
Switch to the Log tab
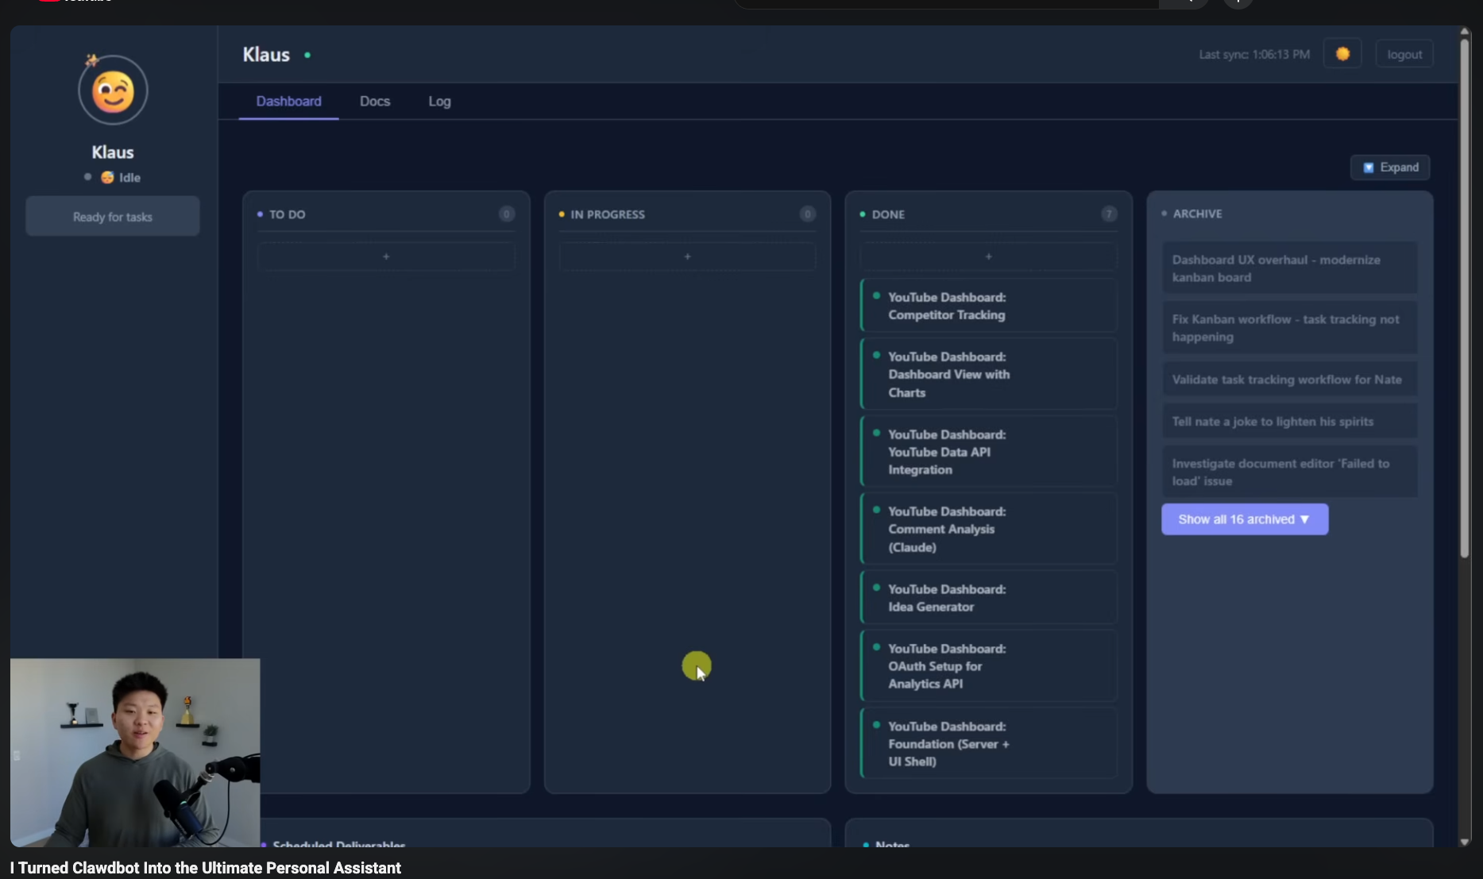coord(439,102)
